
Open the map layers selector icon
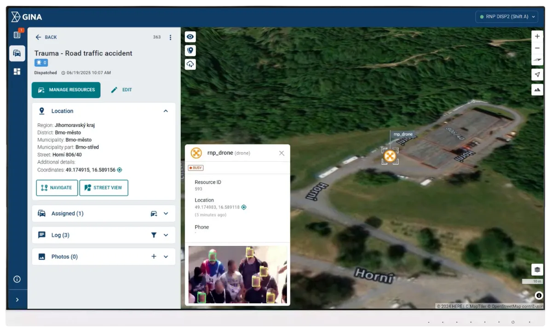tap(536, 270)
